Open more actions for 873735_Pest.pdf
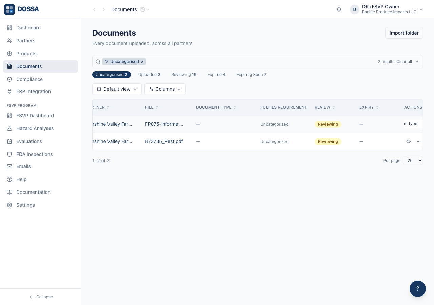This screenshot has width=434, height=305. pyautogui.click(x=419, y=141)
